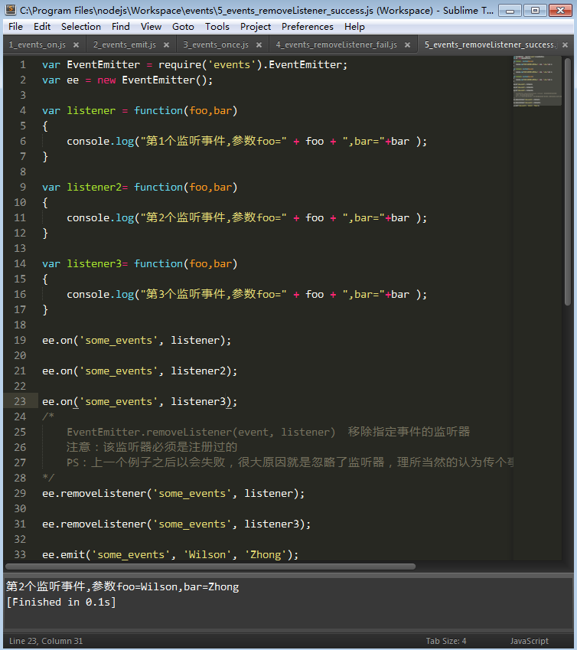Click 'ee.removeListener' on line 29
Image resolution: width=577 pixels, height=650 pixels.
click(x=94, y=493)
